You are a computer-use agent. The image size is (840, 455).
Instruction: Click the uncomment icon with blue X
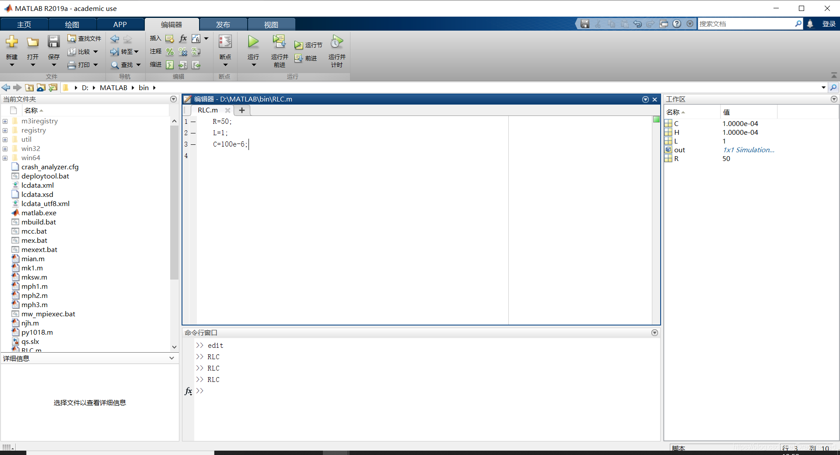[183, 52]
